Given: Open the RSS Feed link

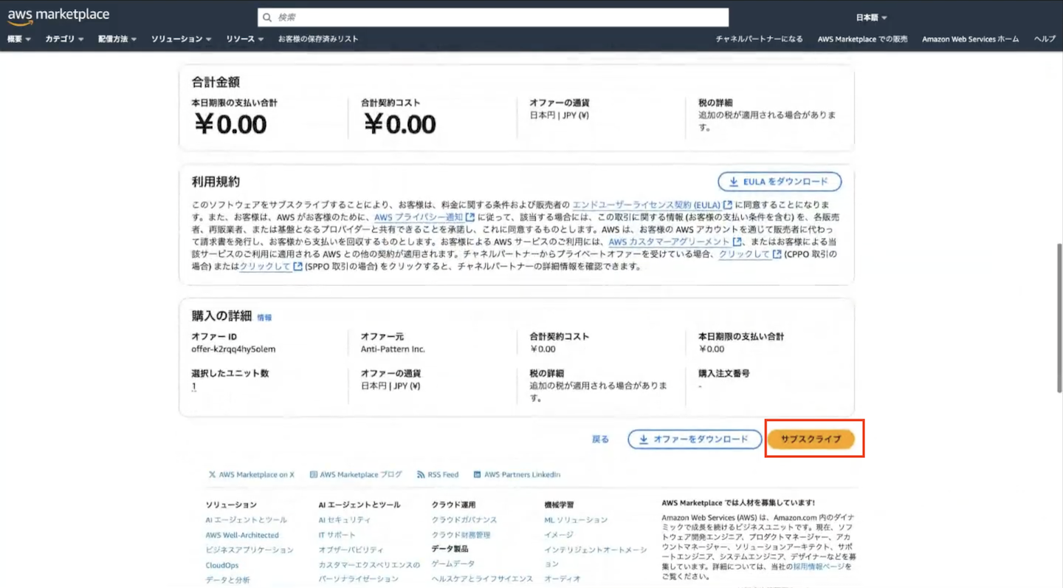Looking at the screenshot, I should click(x=438, y=475).
